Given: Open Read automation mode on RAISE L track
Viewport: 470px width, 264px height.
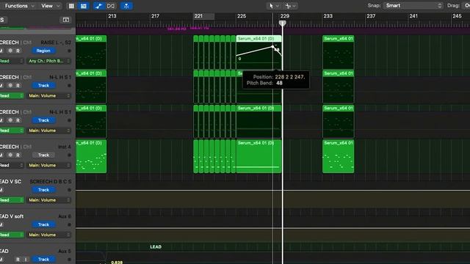Looking at the screenshot, I should [12, 61].
